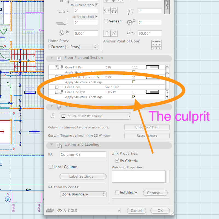Open Label Settings...
219x219 pixels.
(x=83, y=176)
